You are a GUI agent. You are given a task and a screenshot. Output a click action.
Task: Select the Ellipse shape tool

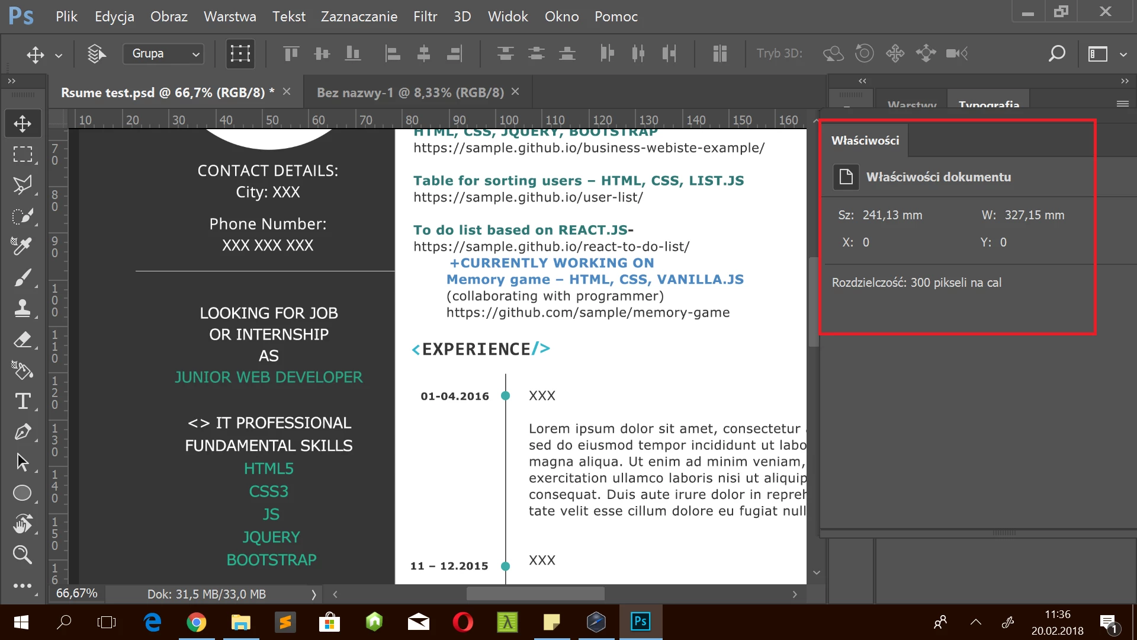pyautogui.click(x=23, y=493)
